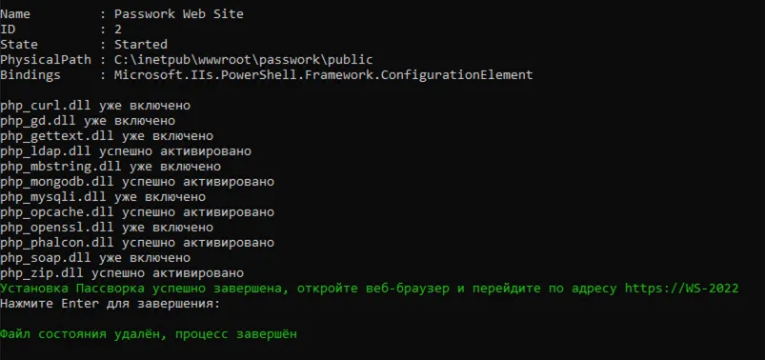Click the 'Started' state value
The width and height of the screenshot is (765, 360).
[140, 45]
